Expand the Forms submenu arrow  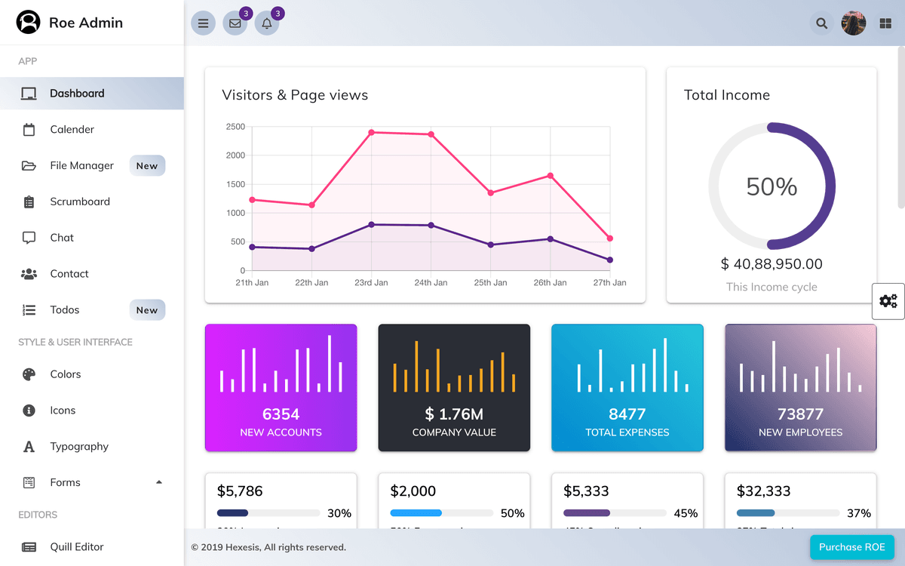(x=158, y=482)
